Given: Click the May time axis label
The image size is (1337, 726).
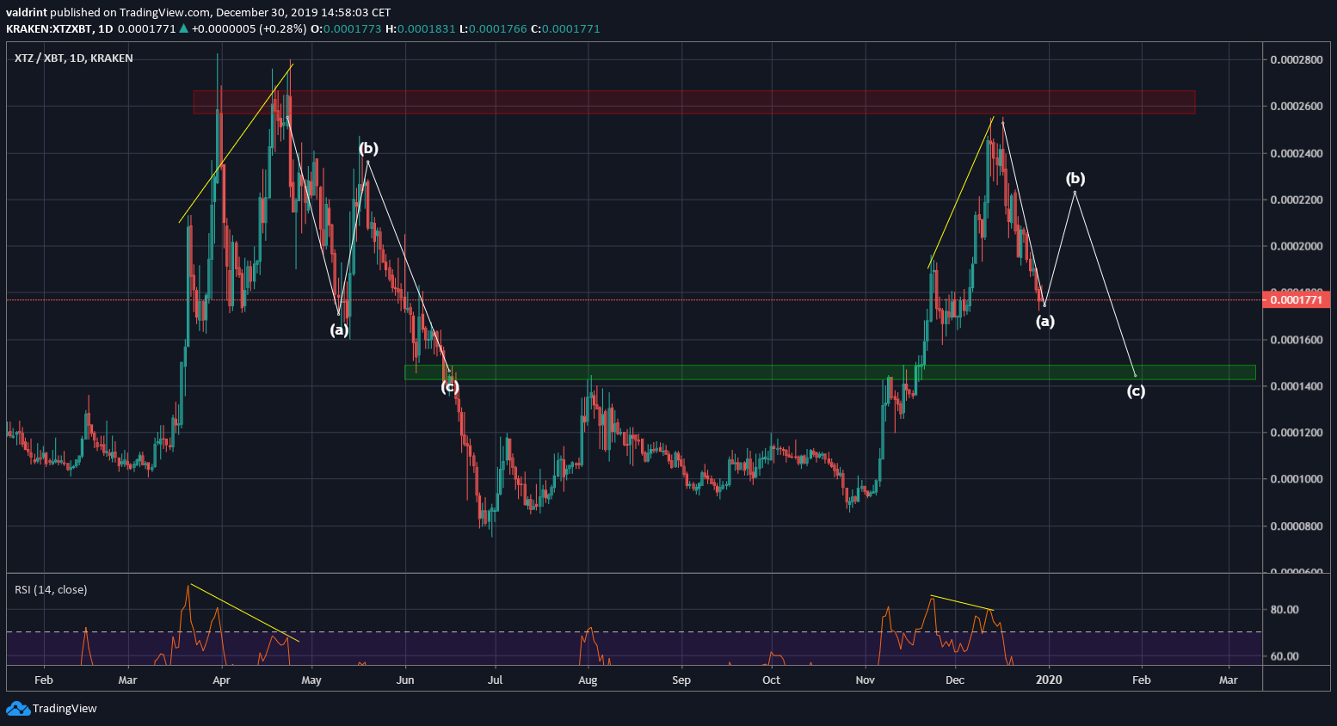Looking at the screenshot, I should (311, 680).
